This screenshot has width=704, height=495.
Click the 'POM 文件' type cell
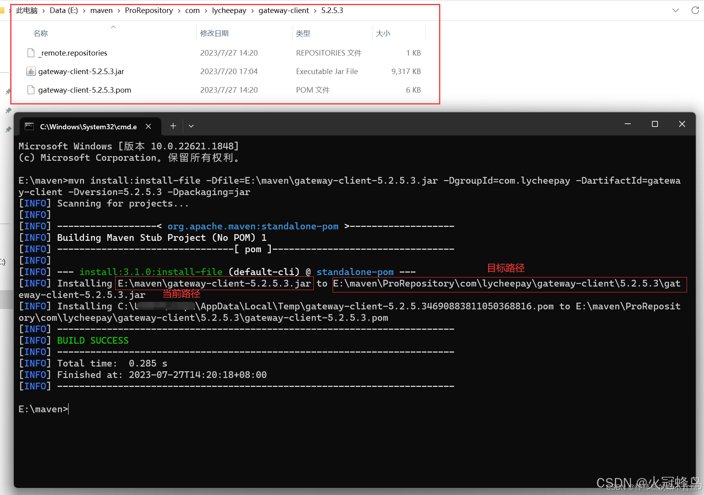[313, 90]
